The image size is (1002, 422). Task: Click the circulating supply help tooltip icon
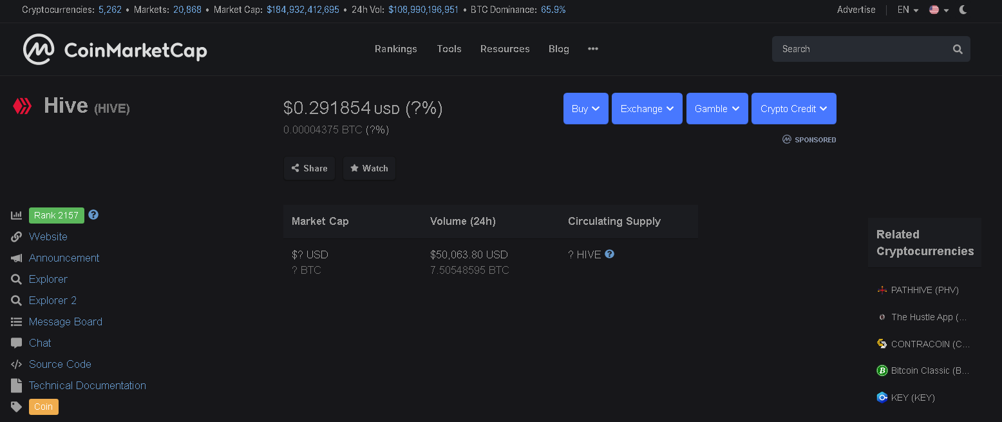tap(609, 254)
